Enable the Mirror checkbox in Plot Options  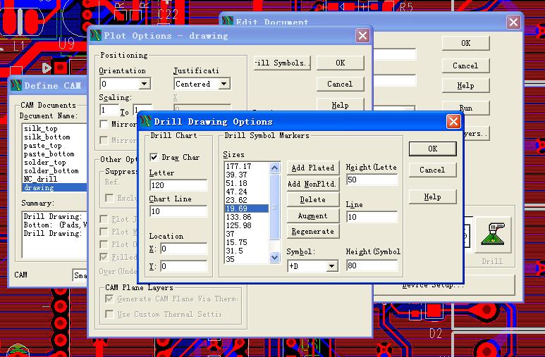coord(104,124)
